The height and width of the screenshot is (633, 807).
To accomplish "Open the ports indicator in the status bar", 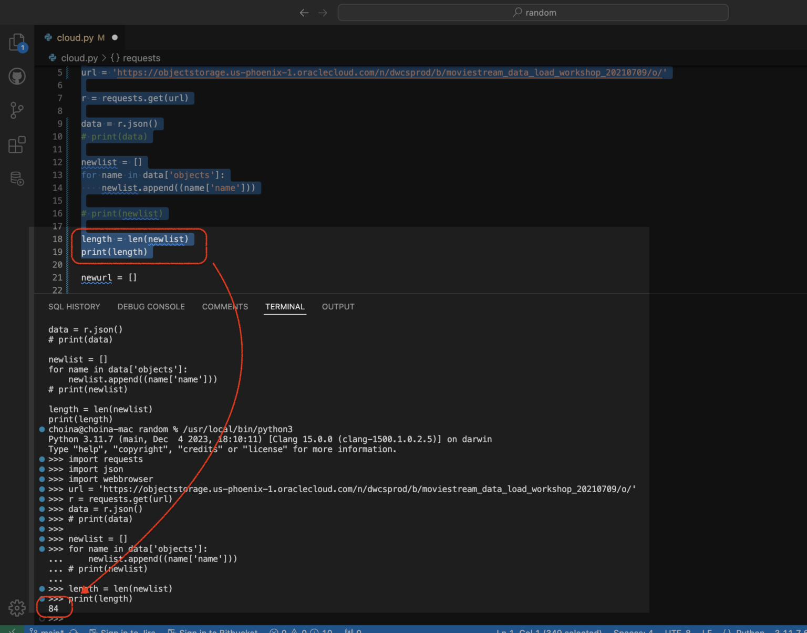I will pyautogui.click(x=353, y=630).
